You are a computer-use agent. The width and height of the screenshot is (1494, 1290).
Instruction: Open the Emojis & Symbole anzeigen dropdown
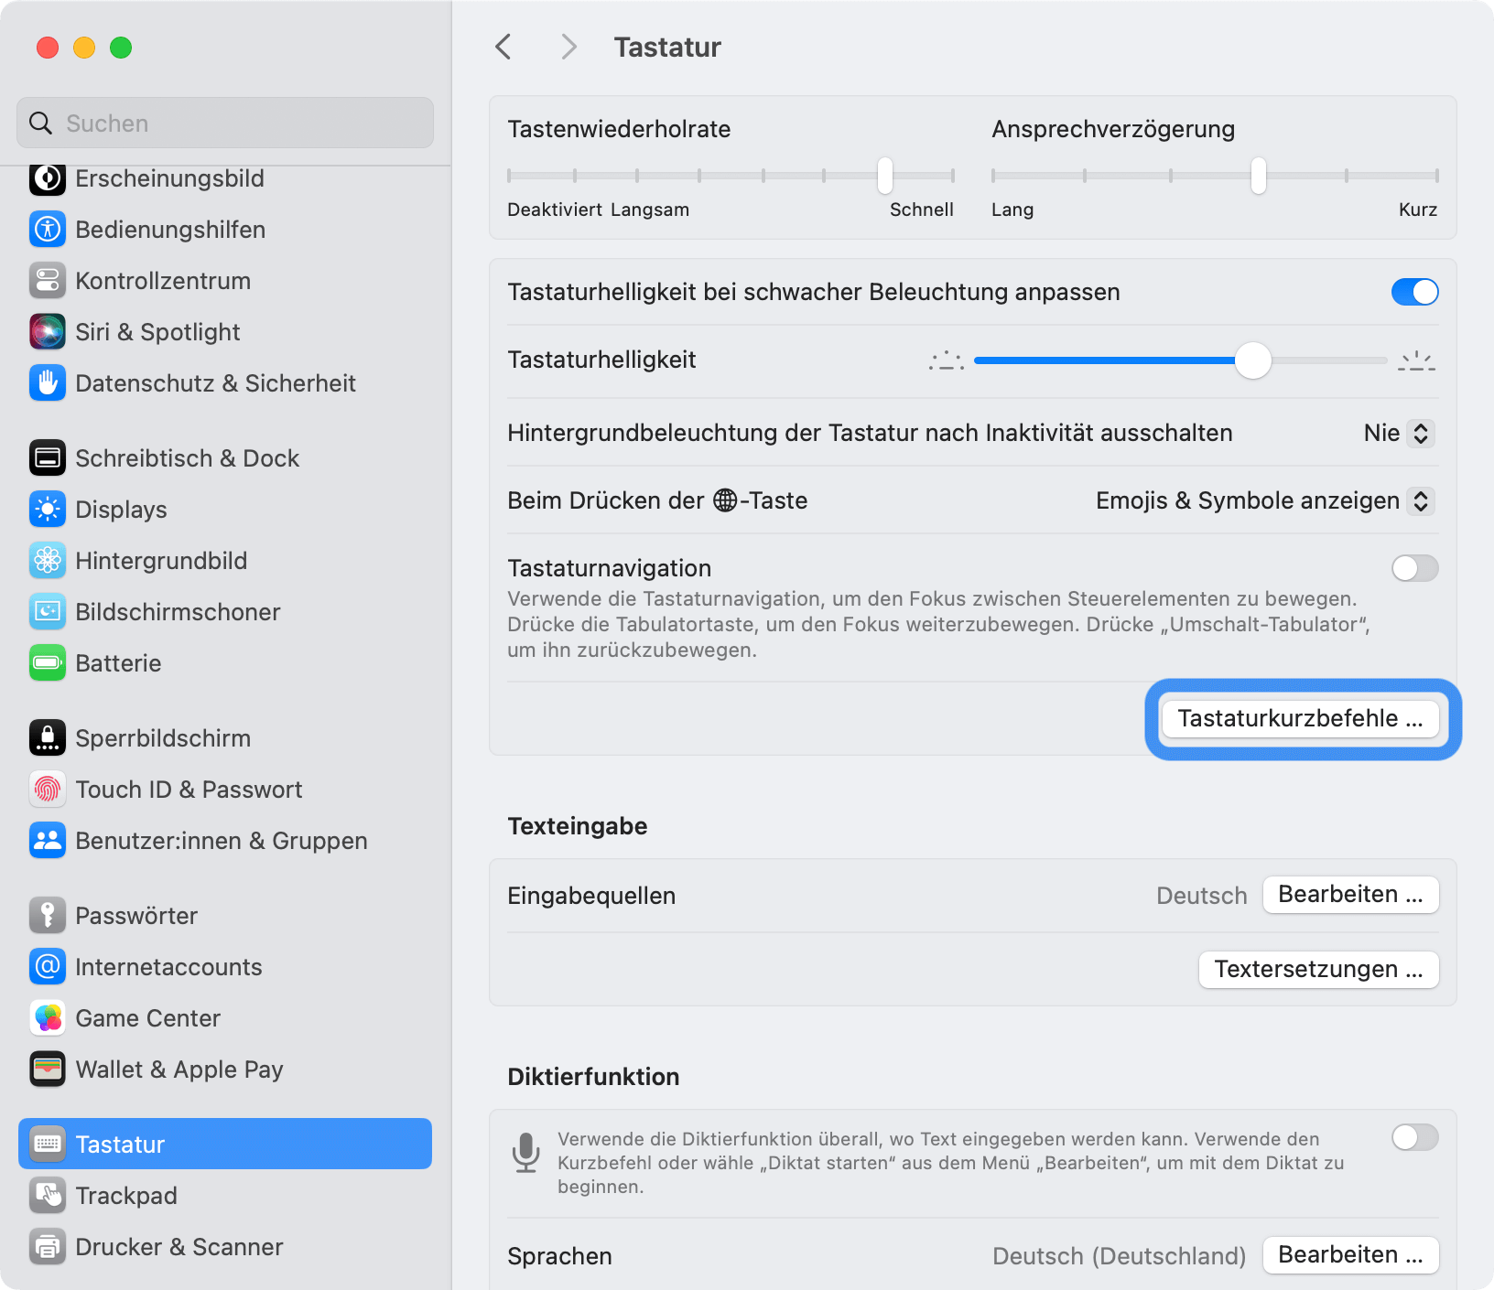coord(1265,500)
